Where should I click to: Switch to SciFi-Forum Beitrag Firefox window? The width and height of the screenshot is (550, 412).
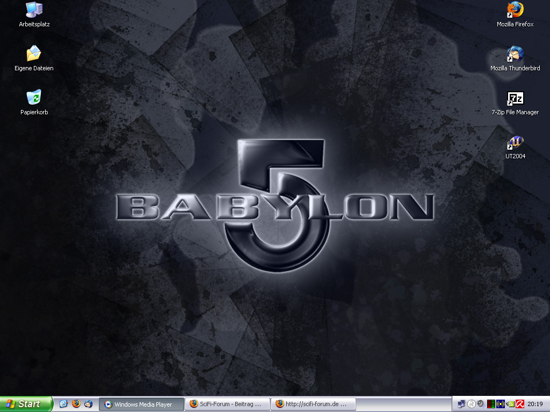pos(226,404)
